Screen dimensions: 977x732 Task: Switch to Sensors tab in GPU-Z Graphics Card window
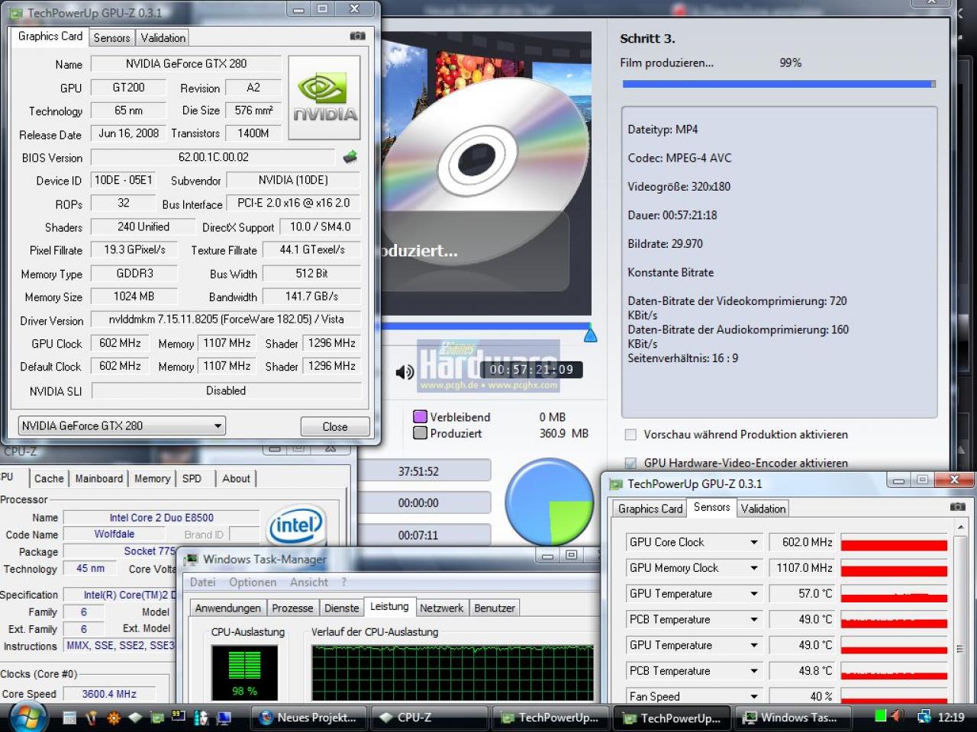click(111, 37)
